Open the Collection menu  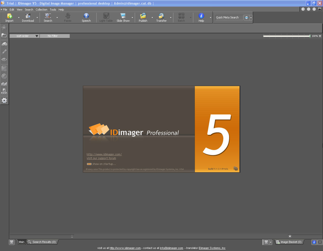click(x=41, y=10)
